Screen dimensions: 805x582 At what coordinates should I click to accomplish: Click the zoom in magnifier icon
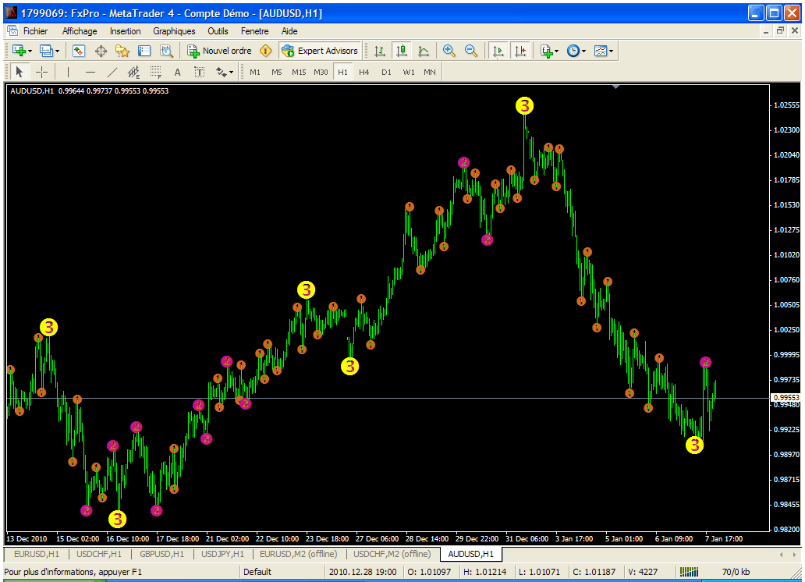tap(449, 51)
